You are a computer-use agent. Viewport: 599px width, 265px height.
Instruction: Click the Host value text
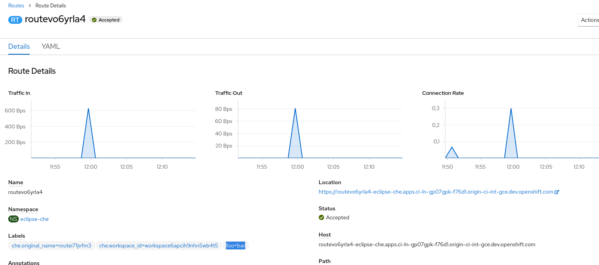[427, 244]
